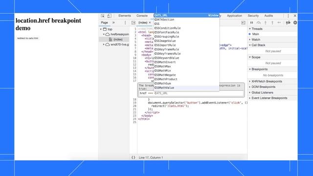The image size is (313, 176).
Task: Pick CSSMathInvert from suggestions
Action: click(186, 62)
